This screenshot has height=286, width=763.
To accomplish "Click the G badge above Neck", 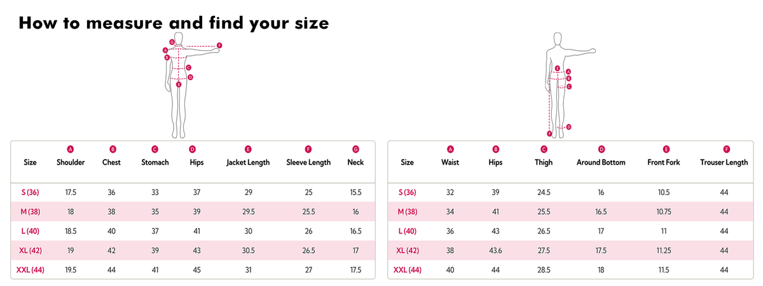I will tap(355, 149).
